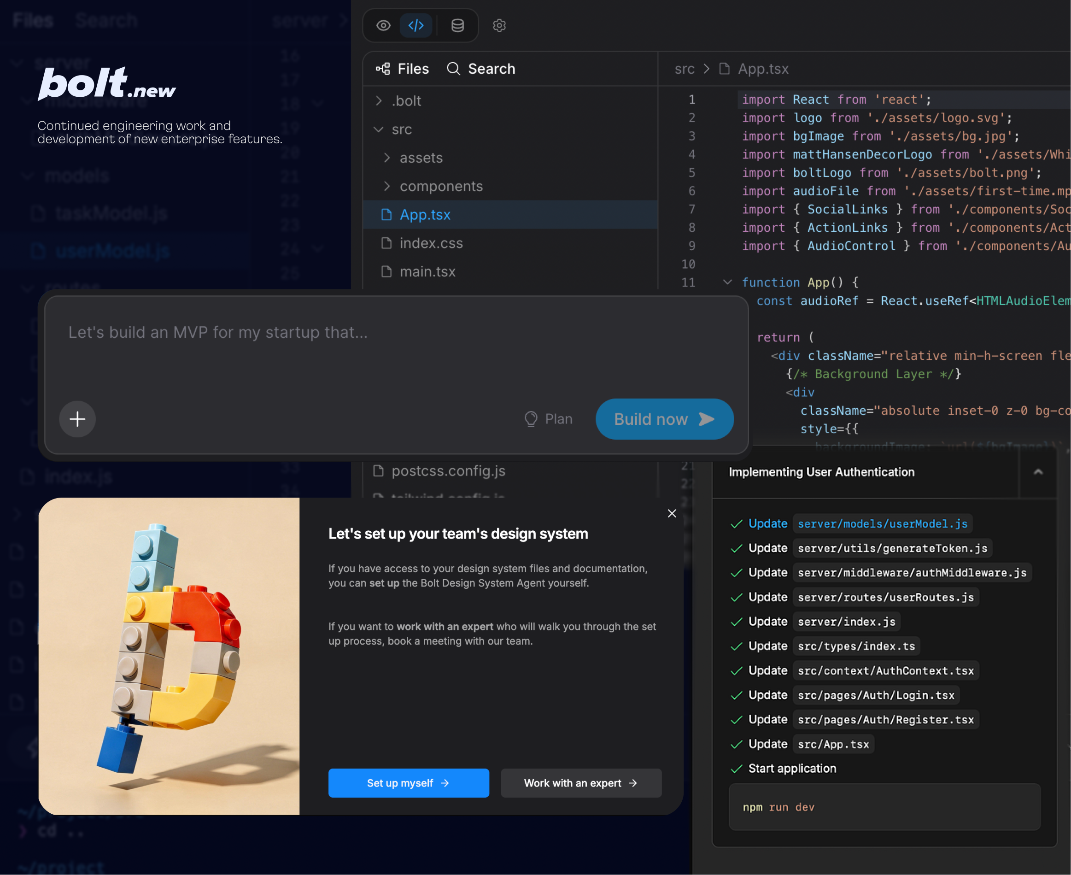The width and height of the screenshot is (1071, 875).
Task: Open src/types/index.ts file chip
Action: coord(856,646)
